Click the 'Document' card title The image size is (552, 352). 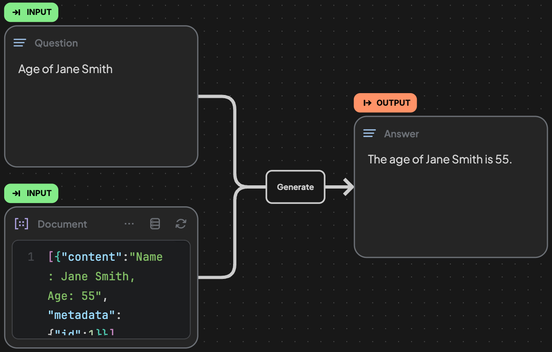pos(62,224)
